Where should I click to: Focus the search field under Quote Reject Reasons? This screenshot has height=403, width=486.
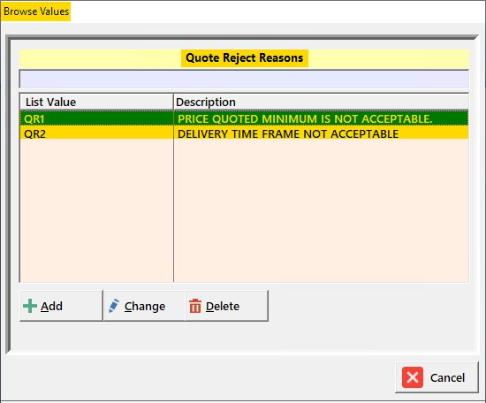(244, 80)
